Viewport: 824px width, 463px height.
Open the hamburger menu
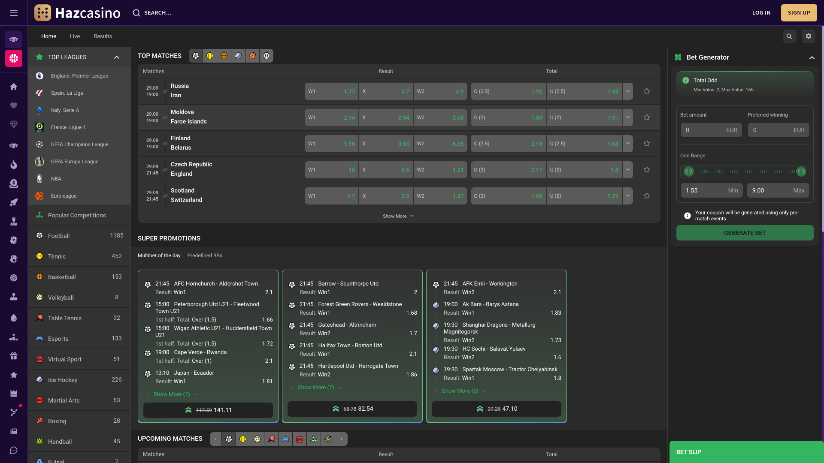coord(14,13)
